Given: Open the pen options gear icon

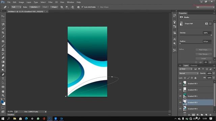Looking at the screenshot, I should (x=78, y=7).
